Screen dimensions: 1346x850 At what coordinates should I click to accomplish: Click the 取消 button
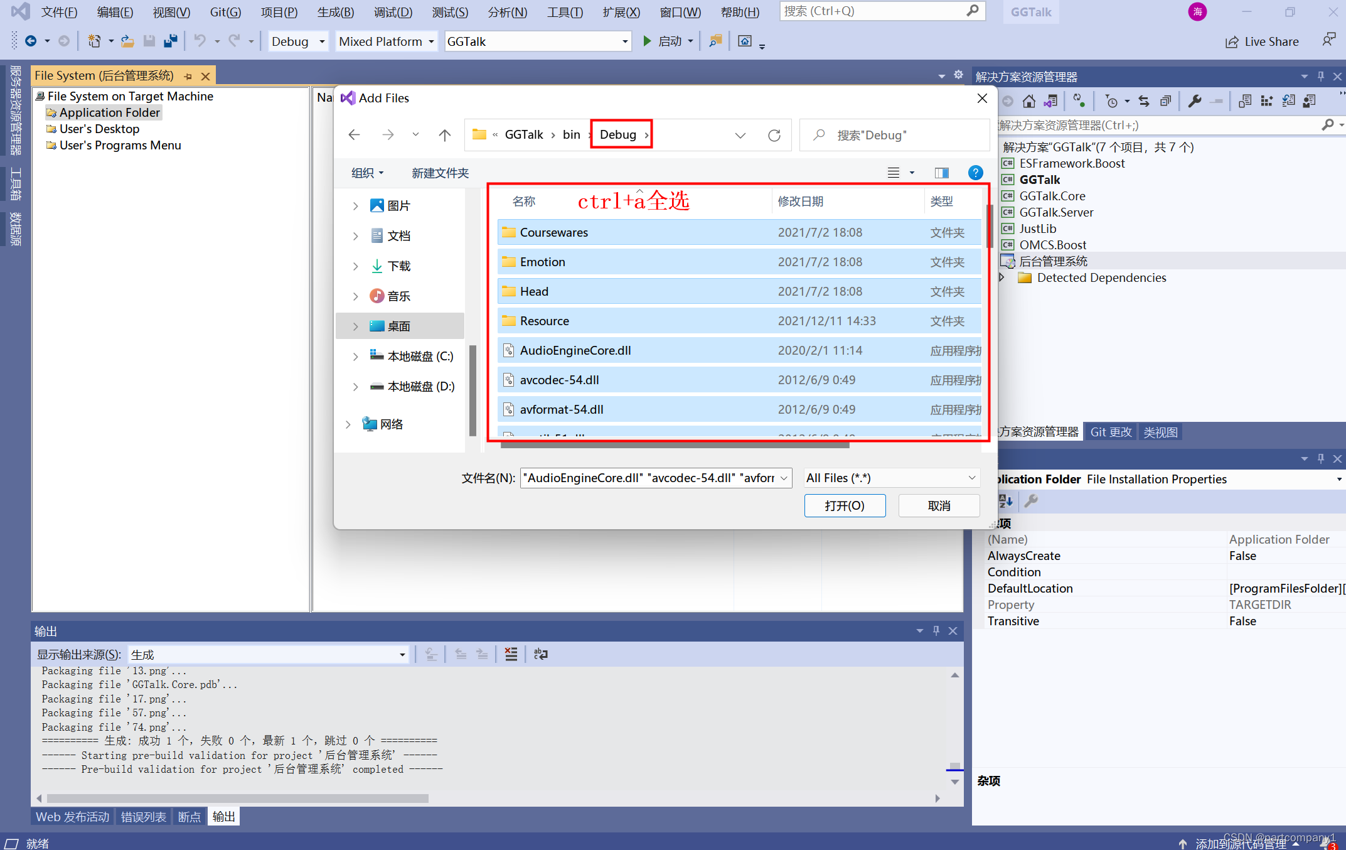939,506
